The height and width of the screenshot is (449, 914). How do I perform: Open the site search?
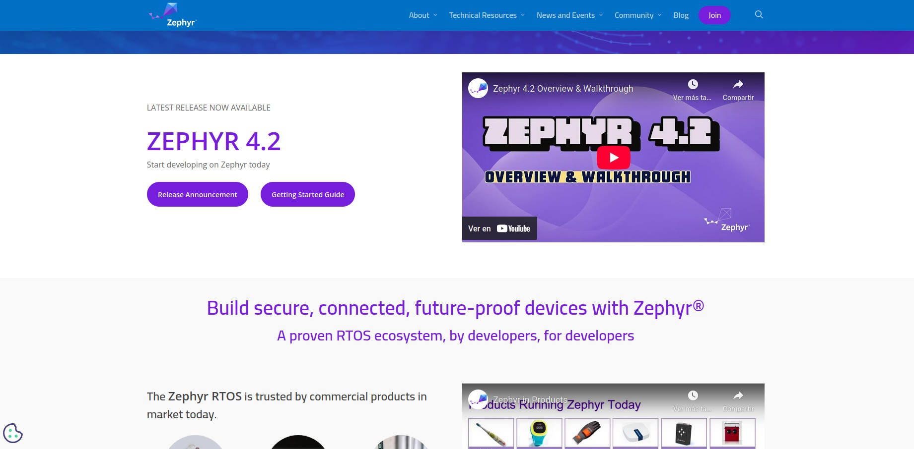pyautogui.click(x=759, y=14)
